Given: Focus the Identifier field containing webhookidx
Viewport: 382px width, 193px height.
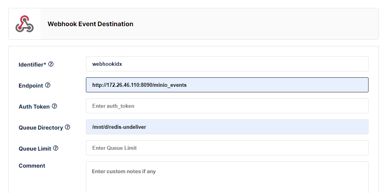Looking at the screenshot, I should [227, 64].
